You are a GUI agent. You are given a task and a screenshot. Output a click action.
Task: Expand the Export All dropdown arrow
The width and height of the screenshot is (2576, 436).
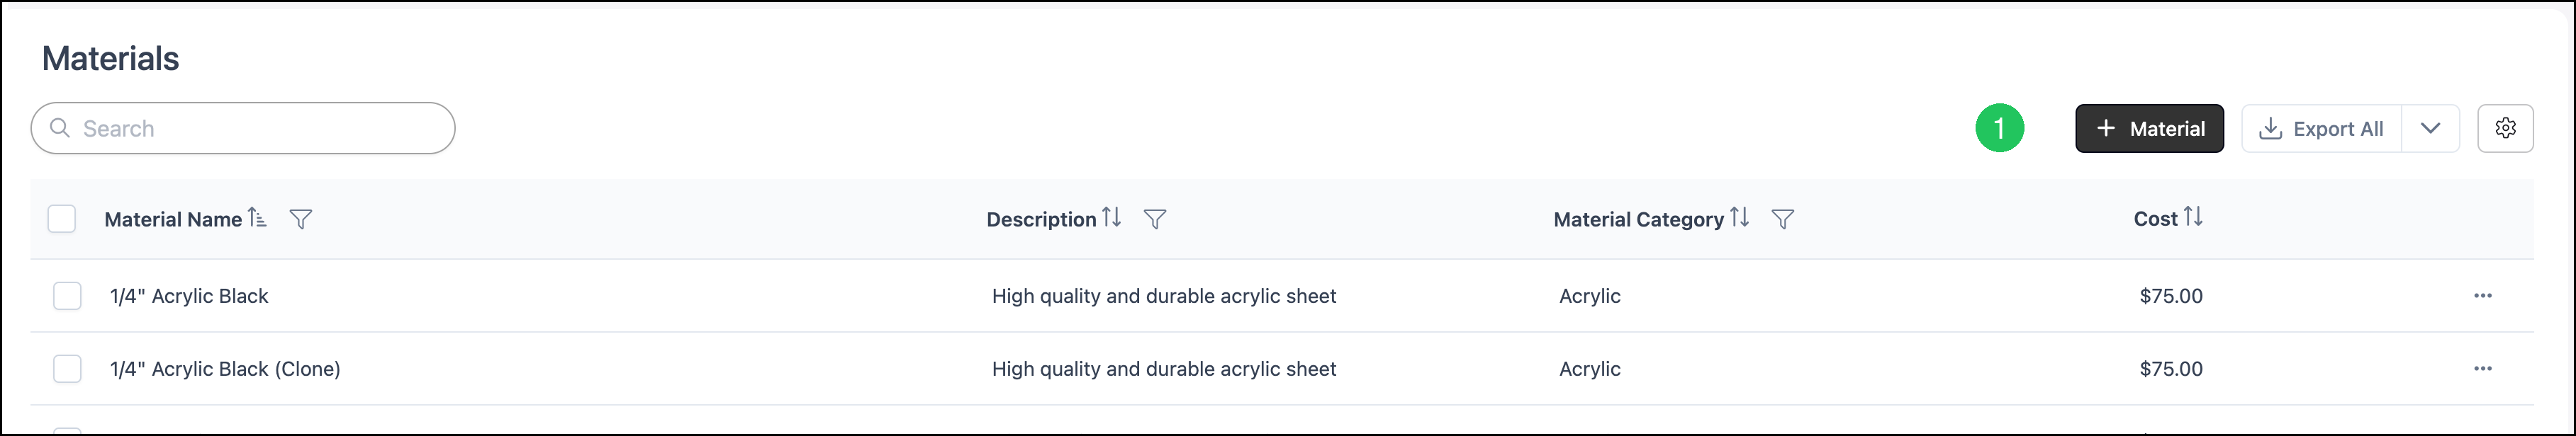(2431, 127)
